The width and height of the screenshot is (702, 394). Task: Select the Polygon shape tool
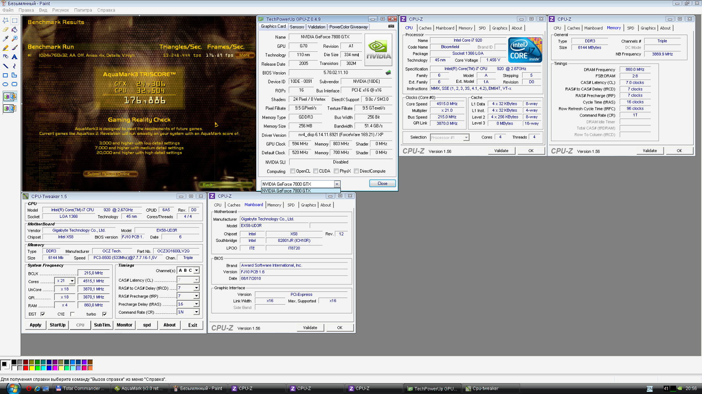tap(14, 75)
